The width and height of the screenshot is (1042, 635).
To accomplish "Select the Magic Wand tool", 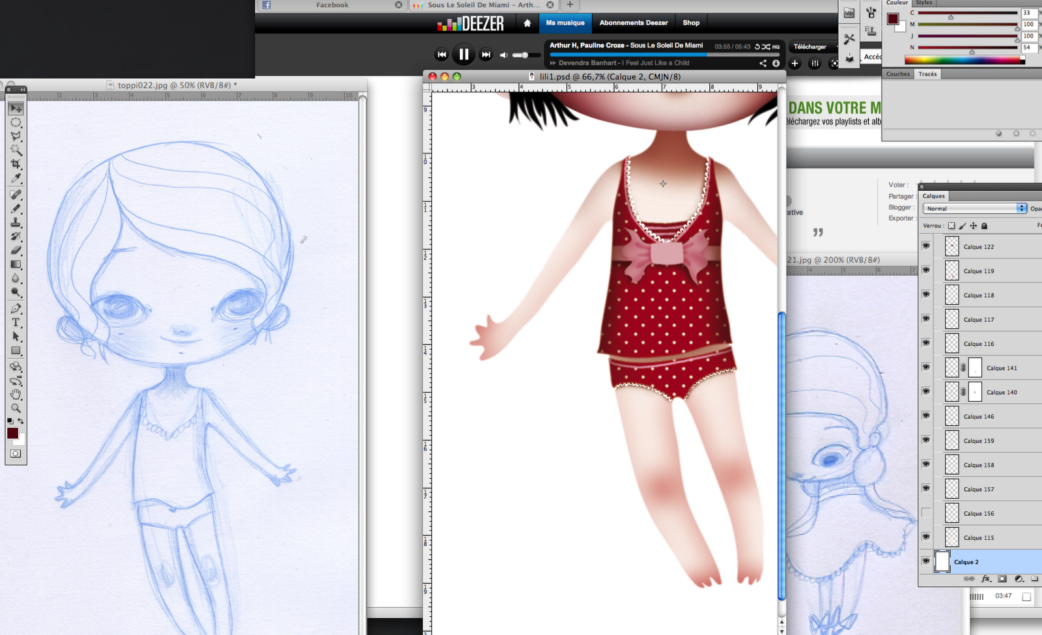I will coord(16,150).
